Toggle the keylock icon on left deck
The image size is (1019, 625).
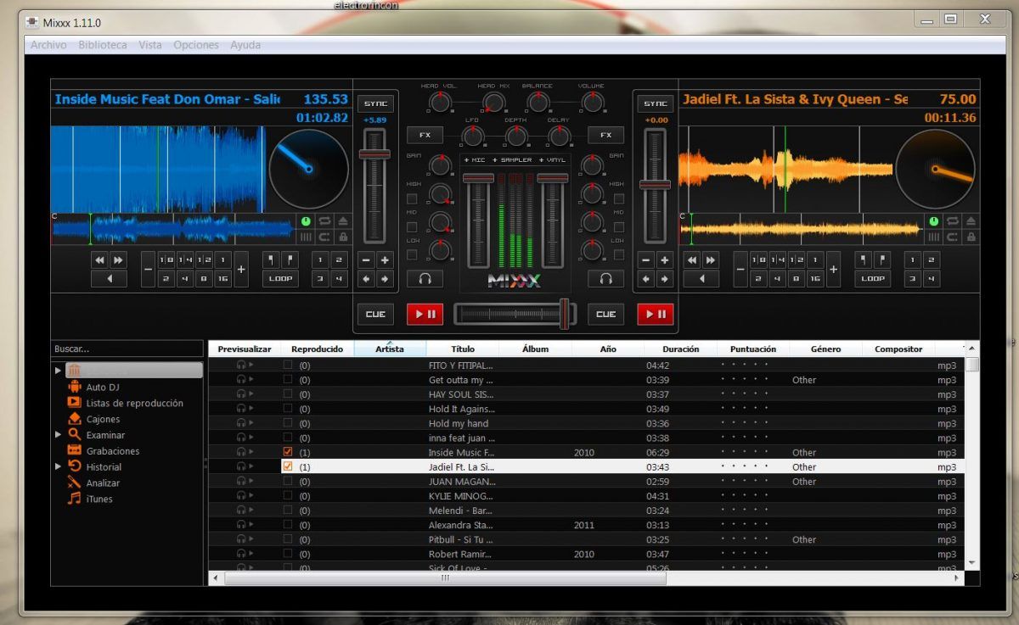tap(343, 237)
